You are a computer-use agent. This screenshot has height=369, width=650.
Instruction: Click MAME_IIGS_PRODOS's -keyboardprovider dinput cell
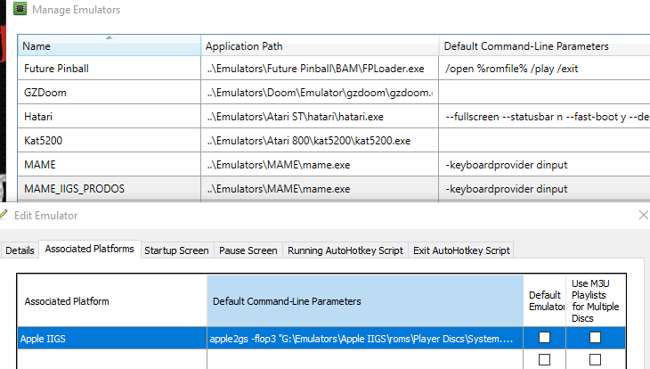[x=544, y=188]
